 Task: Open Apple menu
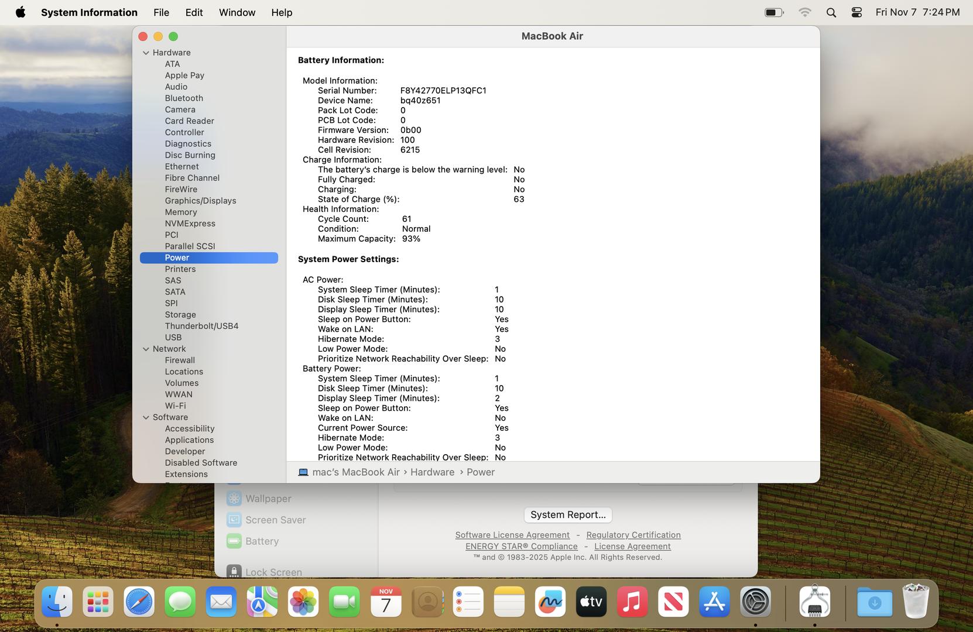point(20,12)
